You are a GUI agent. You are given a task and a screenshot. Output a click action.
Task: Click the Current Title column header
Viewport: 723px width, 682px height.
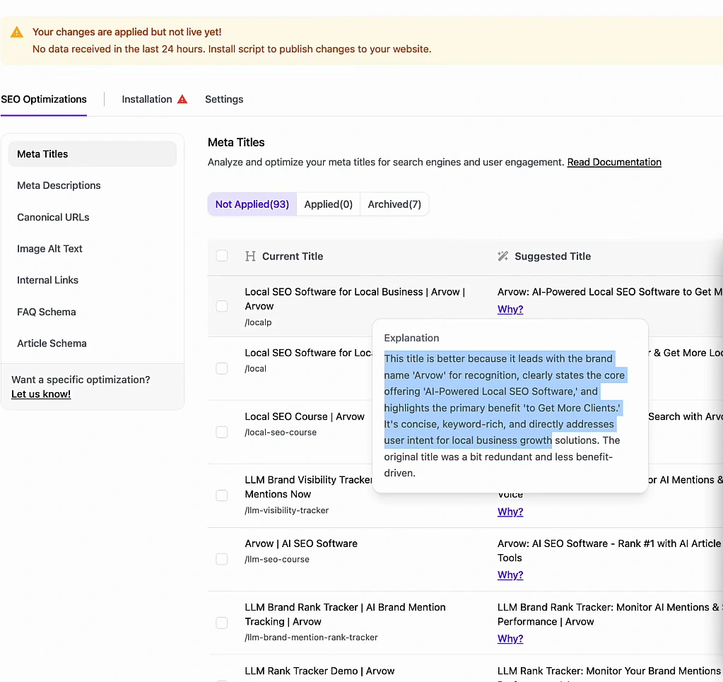293,257
